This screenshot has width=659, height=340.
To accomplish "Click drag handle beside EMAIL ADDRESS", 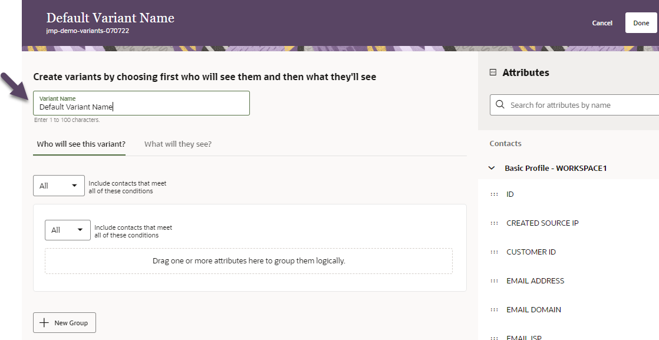I will point(493,281).
